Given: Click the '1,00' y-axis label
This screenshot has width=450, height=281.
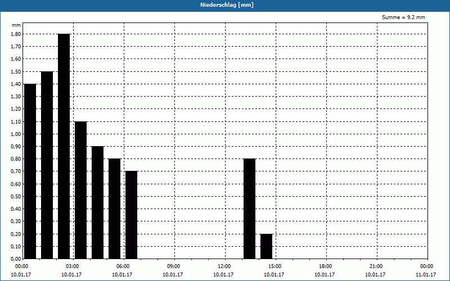Looking at the screenshot, I should [16, 134].
